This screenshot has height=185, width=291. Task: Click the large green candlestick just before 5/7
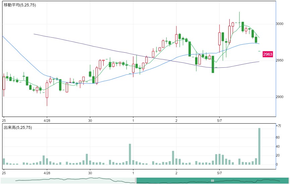point(213,64)
